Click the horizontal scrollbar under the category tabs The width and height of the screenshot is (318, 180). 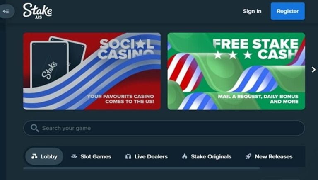click(142, 168)
